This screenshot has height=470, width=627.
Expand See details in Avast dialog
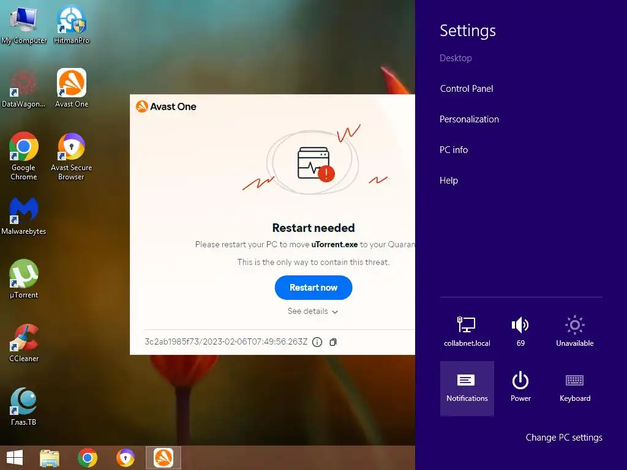pyautogui.click(x=313, y=311)
